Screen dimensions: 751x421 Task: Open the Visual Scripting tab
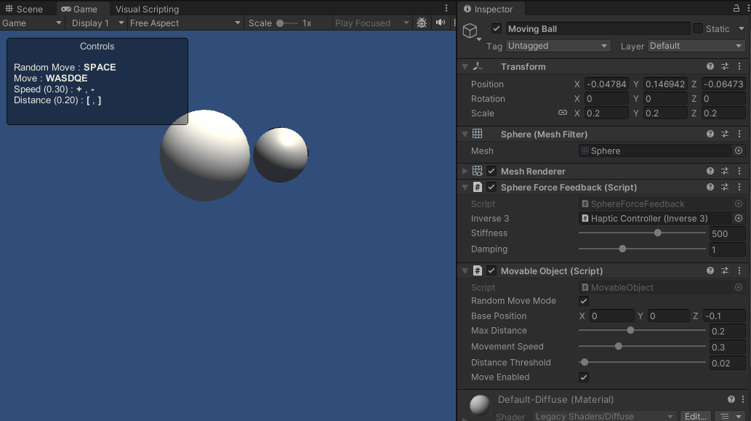tap(146, 9)
